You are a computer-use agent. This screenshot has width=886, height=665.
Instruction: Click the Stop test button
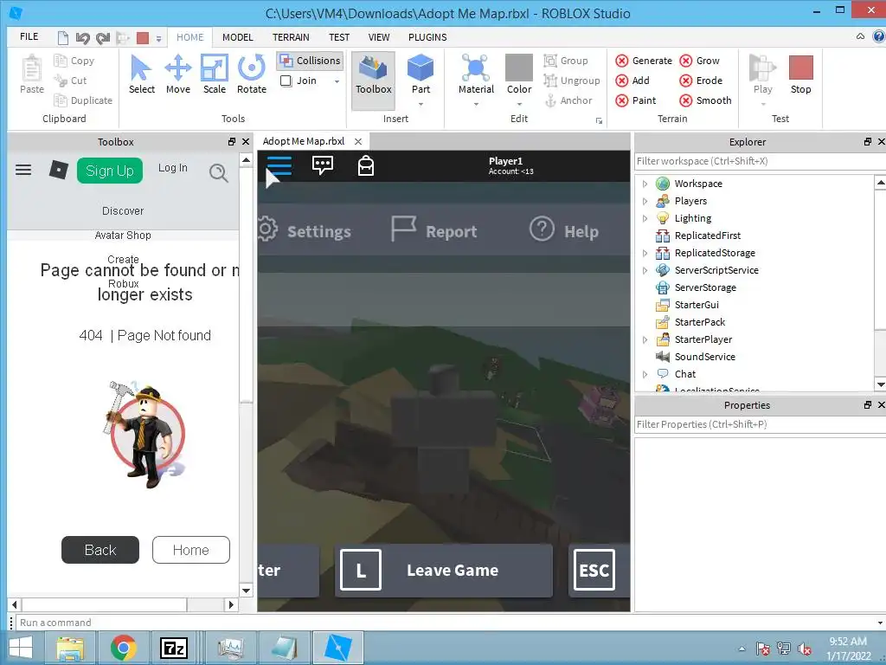click(800, 74)
